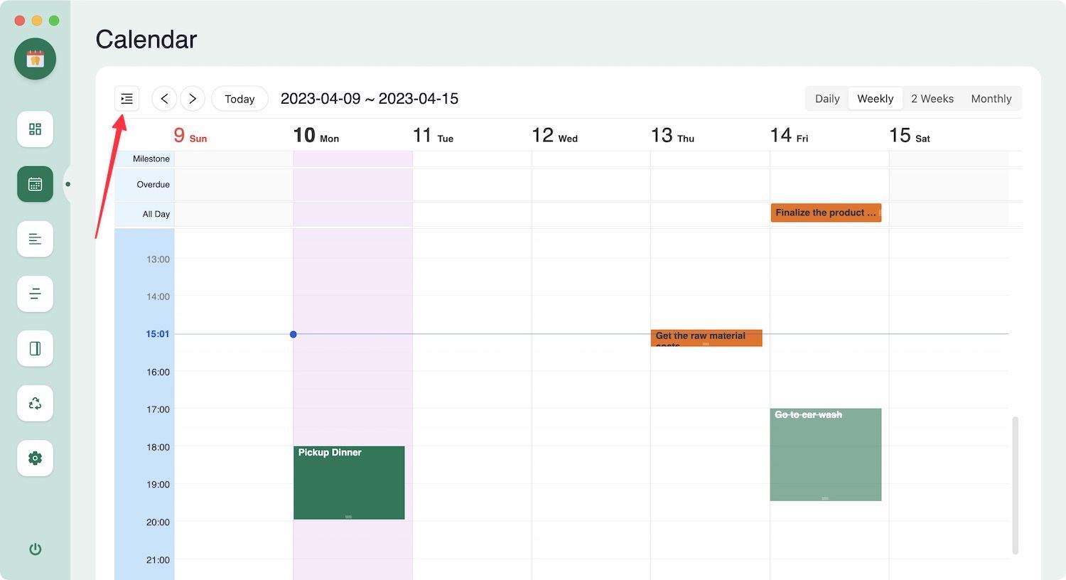Open the Pickup Dinner event

click(349, 483)
